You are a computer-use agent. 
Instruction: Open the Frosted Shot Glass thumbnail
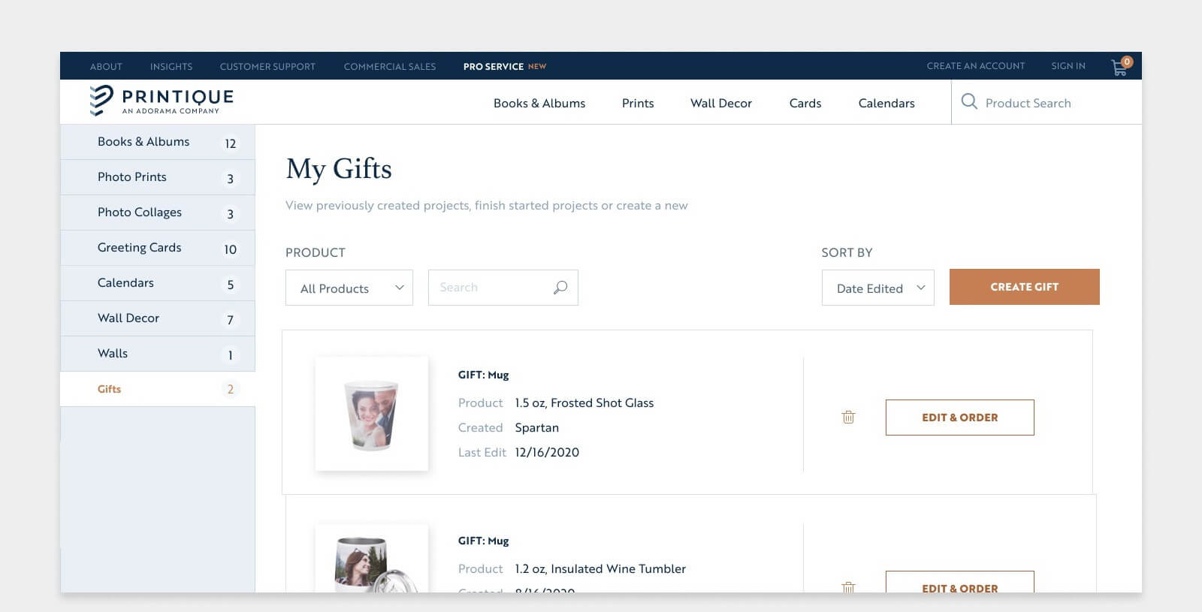tap(372, 414)
